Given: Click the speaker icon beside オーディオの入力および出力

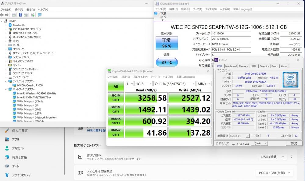Looking at the screenshot, I should point(10,37).
